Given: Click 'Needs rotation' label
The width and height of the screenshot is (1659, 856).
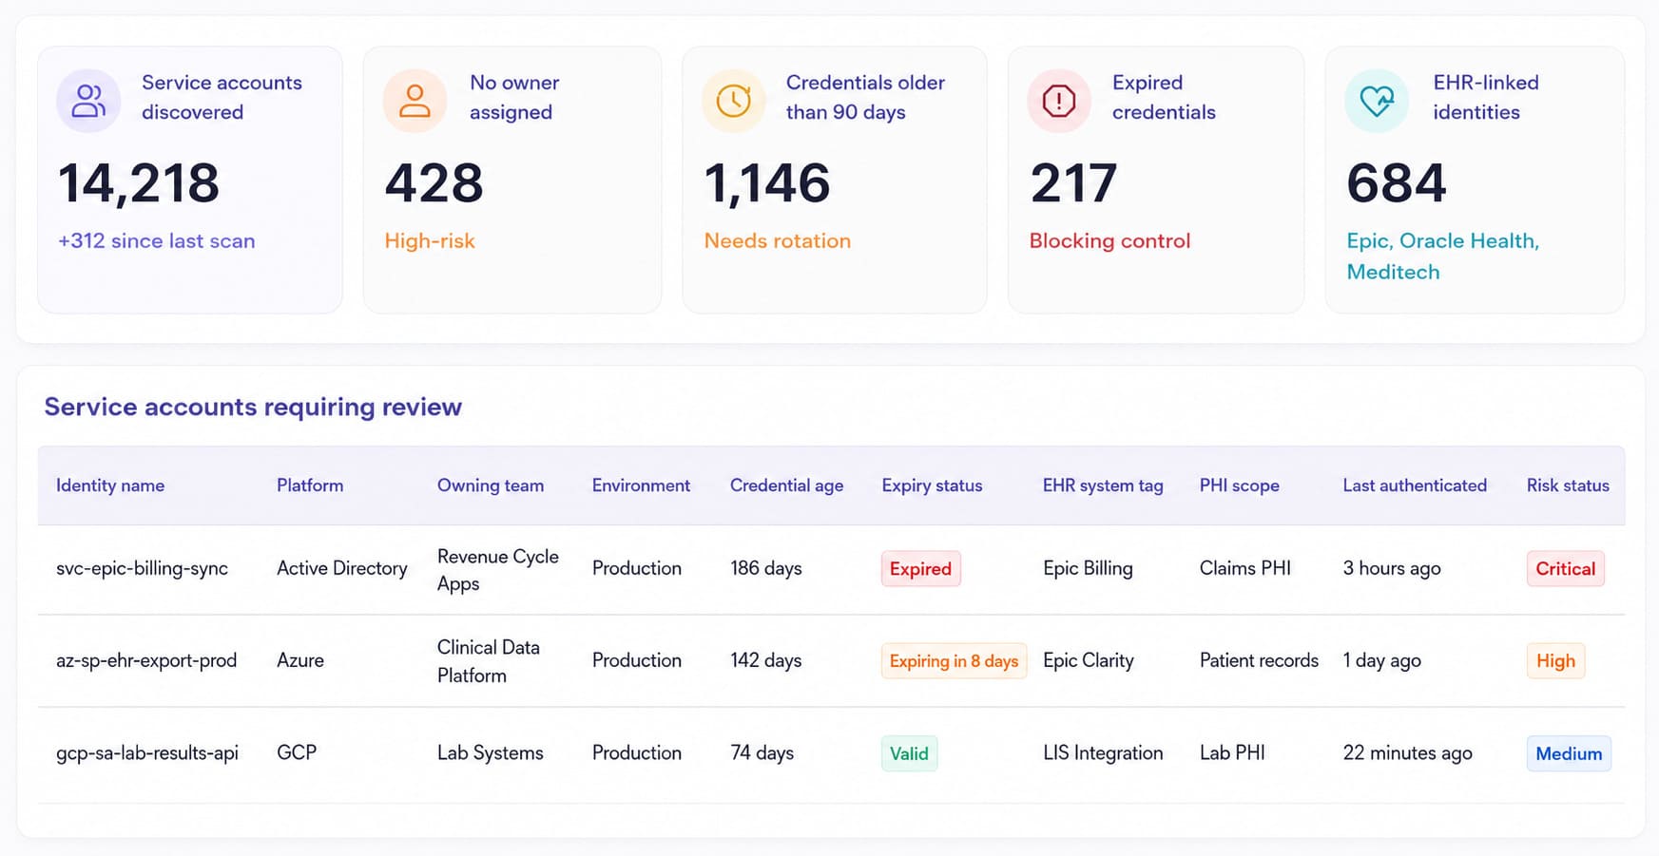Looking at the screenshot, I should [778, 241].
